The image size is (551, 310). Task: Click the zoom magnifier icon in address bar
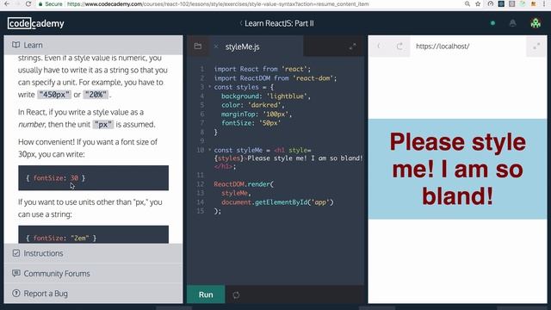click(x=467, y=3)
